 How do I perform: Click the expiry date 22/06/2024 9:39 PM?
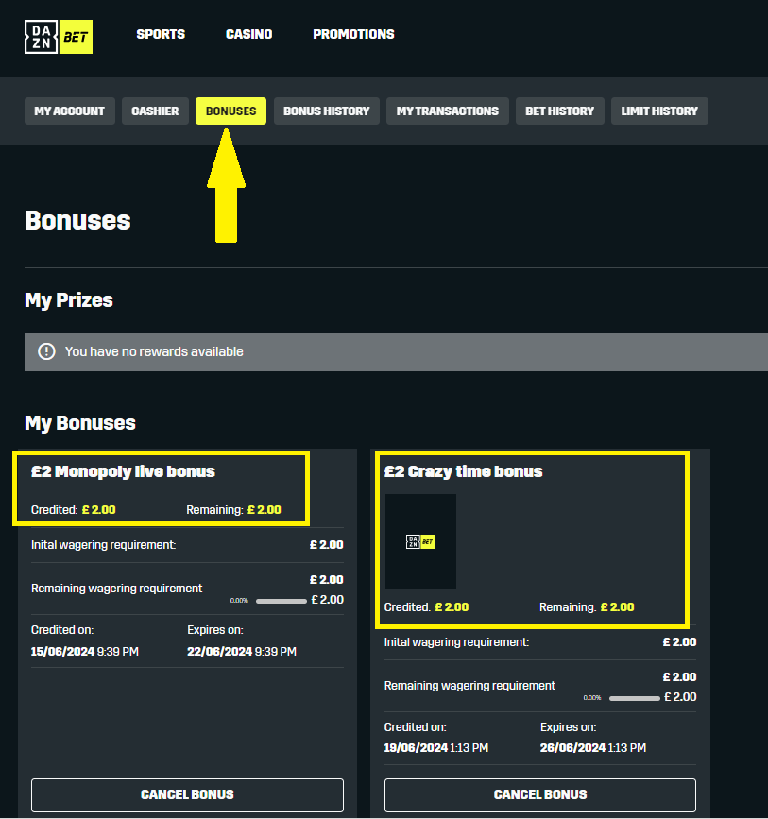click(x=242, y=652)
